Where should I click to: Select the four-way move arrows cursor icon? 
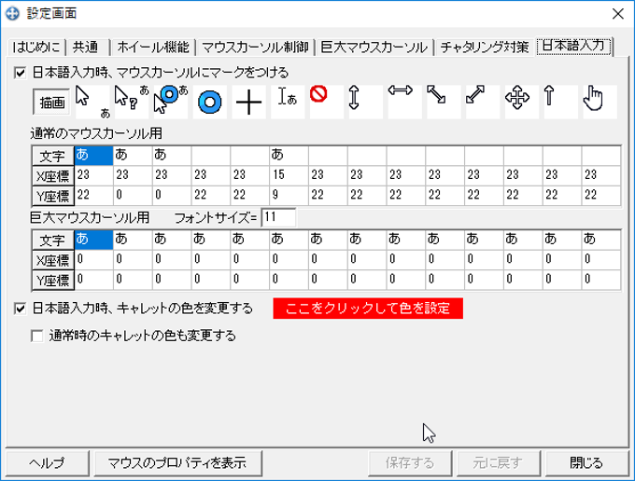[522, 102]
